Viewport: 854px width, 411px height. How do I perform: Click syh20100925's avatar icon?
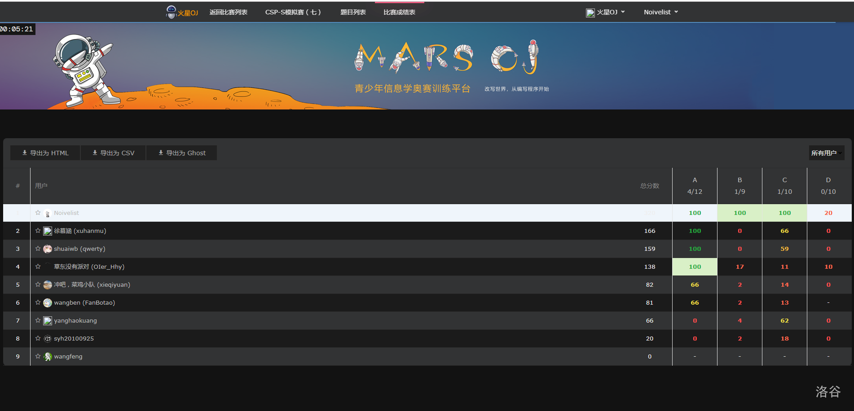[x=48, y=339]
